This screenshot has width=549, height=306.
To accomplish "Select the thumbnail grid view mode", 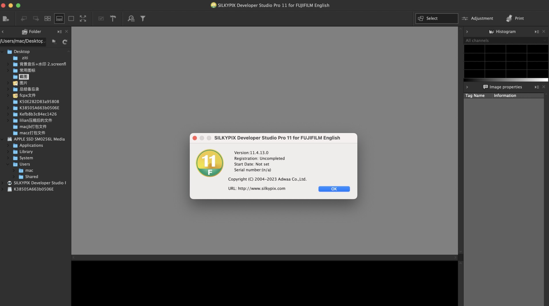I will tap(48, 18).
